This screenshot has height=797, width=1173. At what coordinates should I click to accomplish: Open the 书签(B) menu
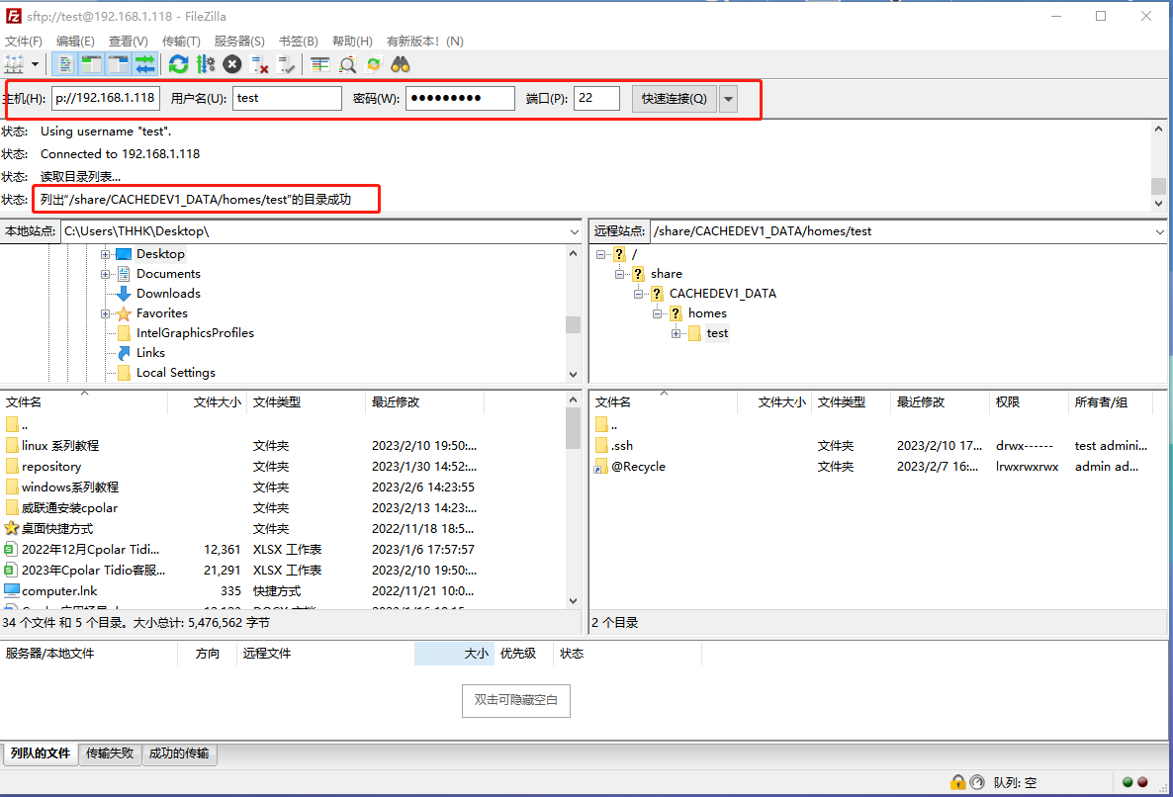[x=299, y=42]
